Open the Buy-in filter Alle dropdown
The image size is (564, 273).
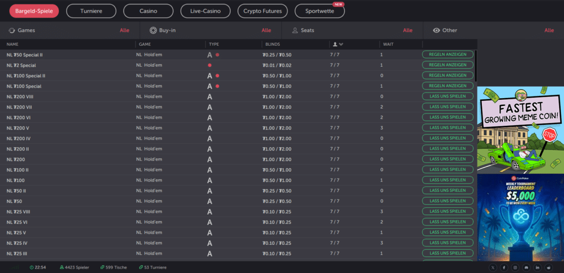tap(266, 30)
